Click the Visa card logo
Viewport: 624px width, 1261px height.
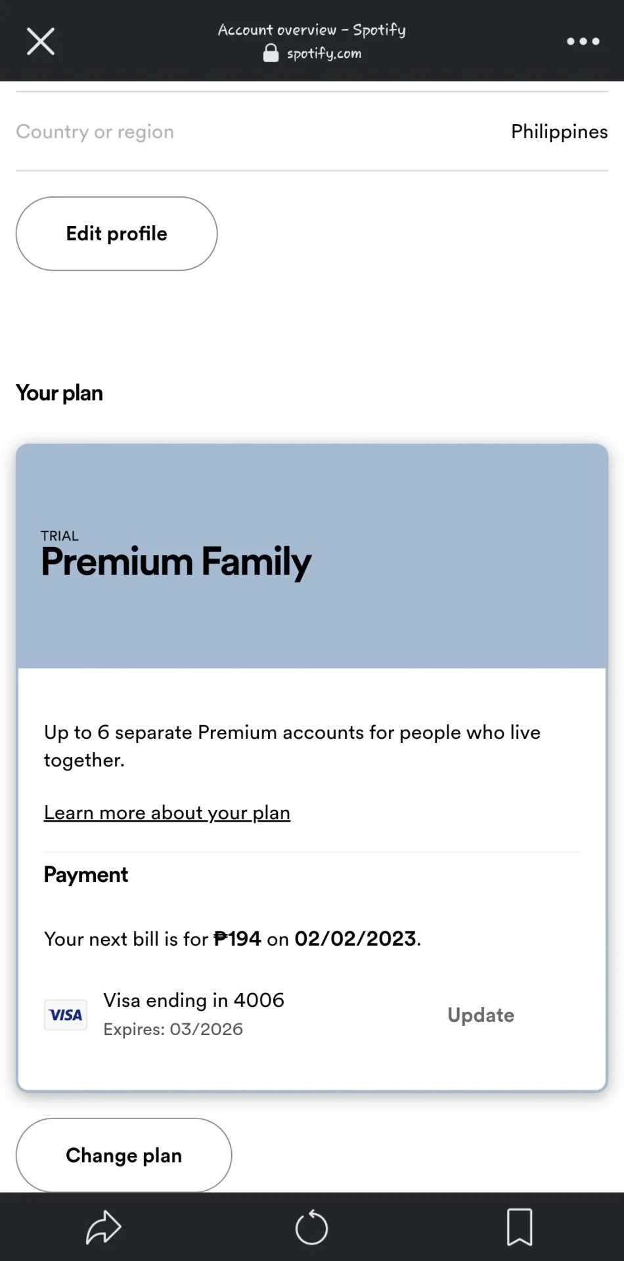coord(66,1015)
